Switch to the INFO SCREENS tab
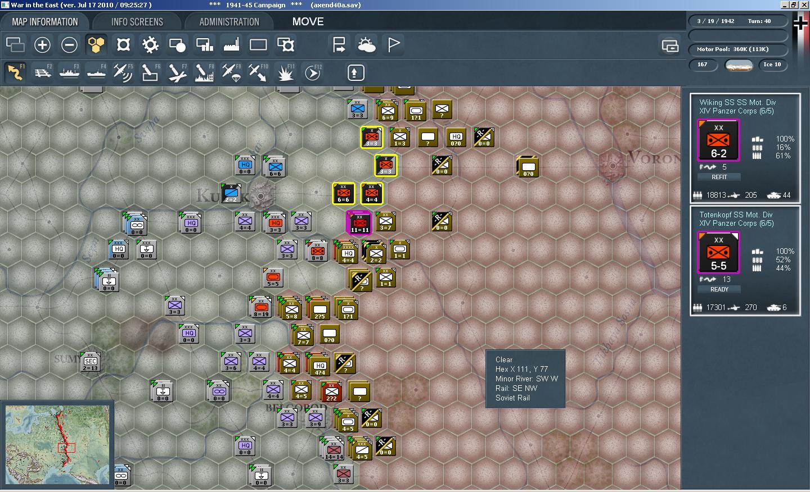The image size is (810, 492). click(x=137, y=22)
